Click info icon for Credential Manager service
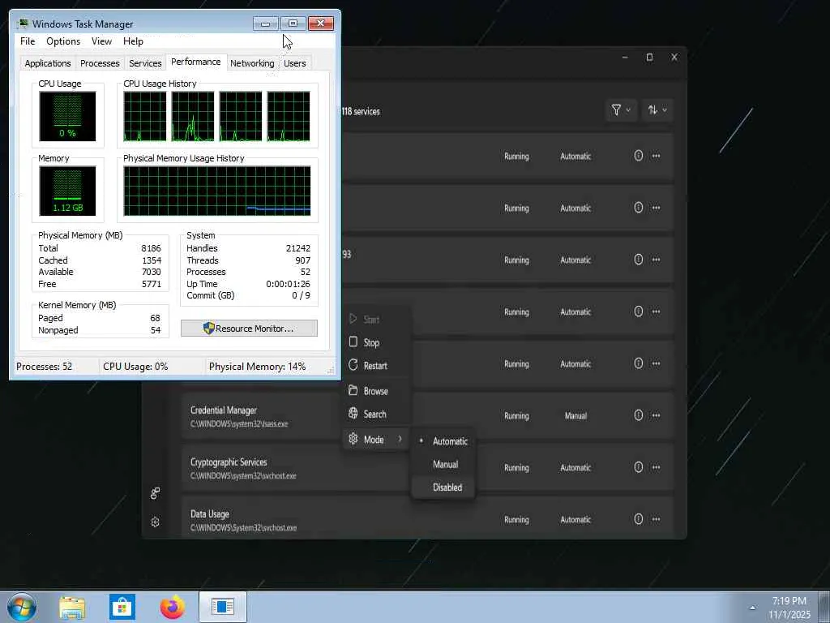The height and width of the screenshot is (623, 830). (x=639, y=415)
